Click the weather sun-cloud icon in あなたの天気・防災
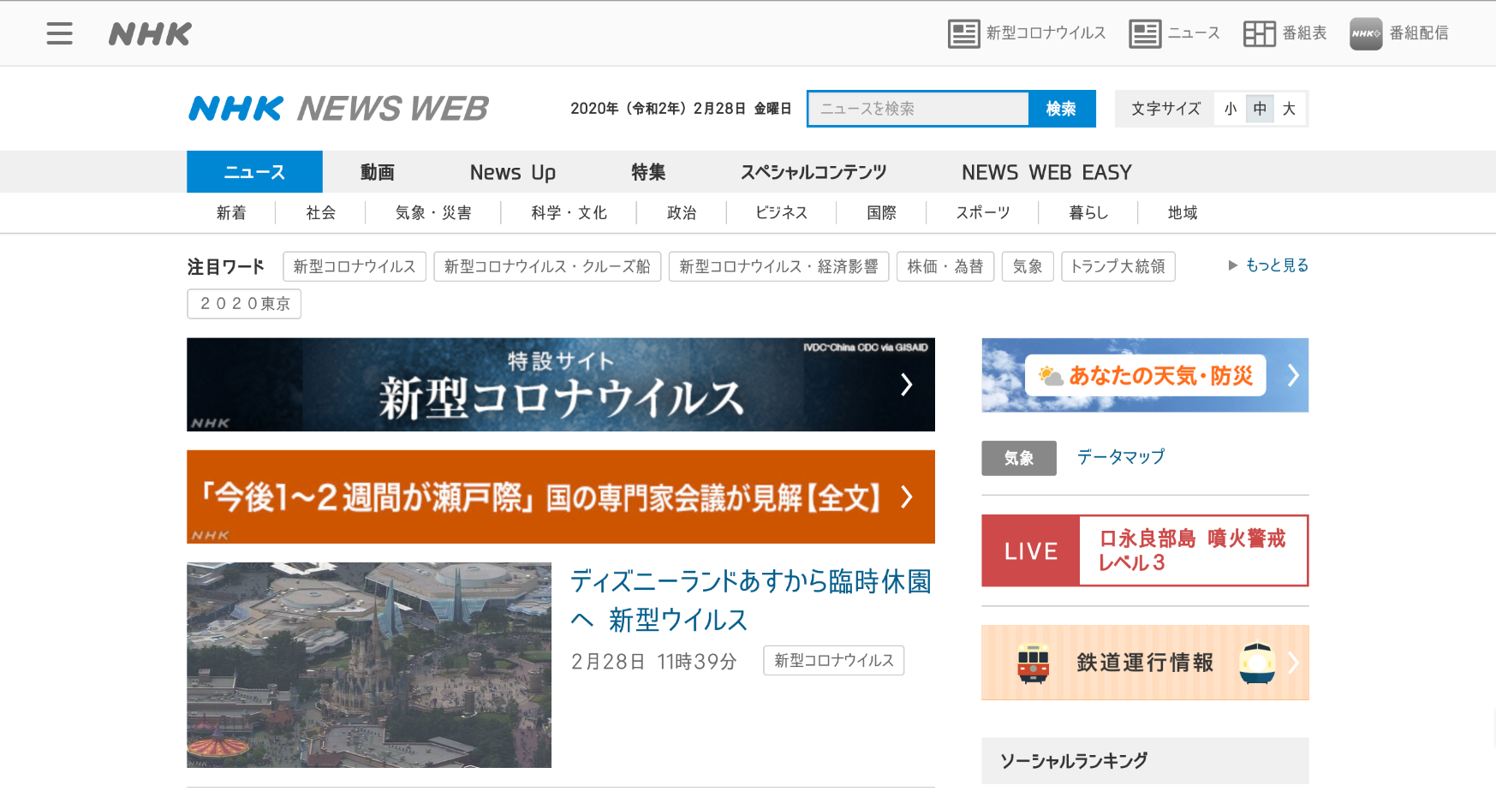Image resolution: width=1496 pixels, height=803 pixels. coord(1051,375)
